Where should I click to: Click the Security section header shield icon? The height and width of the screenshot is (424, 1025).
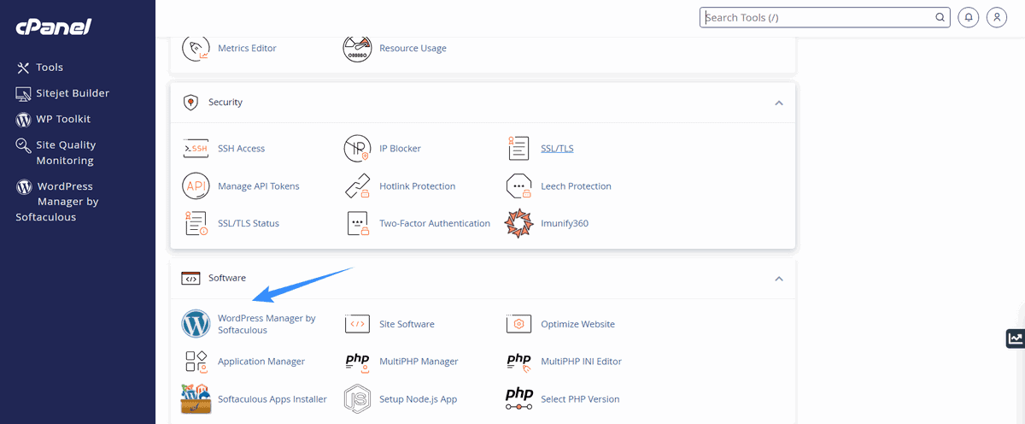pyautogui.click(x=190, y=103)
